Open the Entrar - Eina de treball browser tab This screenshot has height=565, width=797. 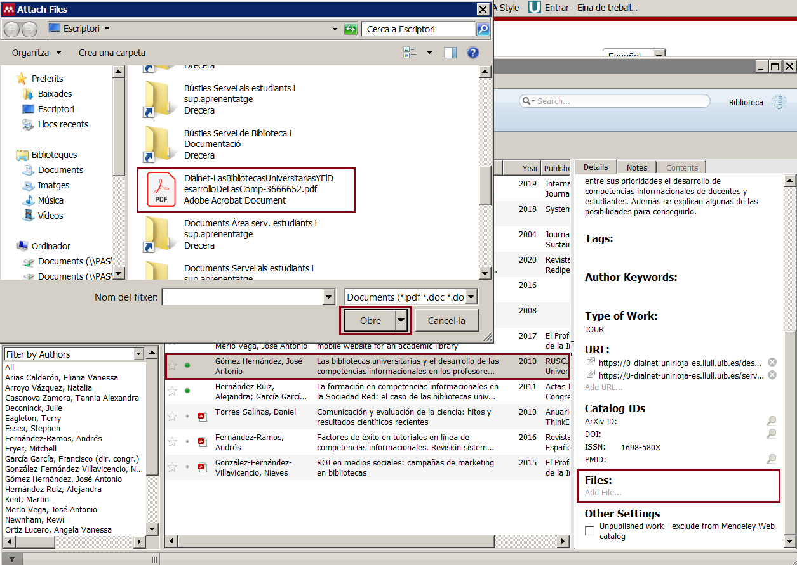pos(583,8)
